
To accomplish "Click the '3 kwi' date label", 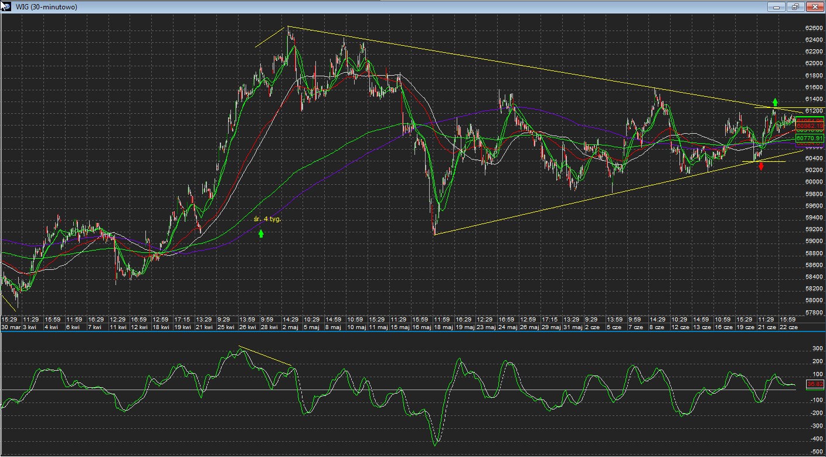I will click(30, 327).
